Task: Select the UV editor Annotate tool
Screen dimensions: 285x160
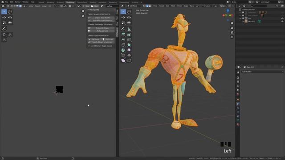Action: (x=4, y=28)
